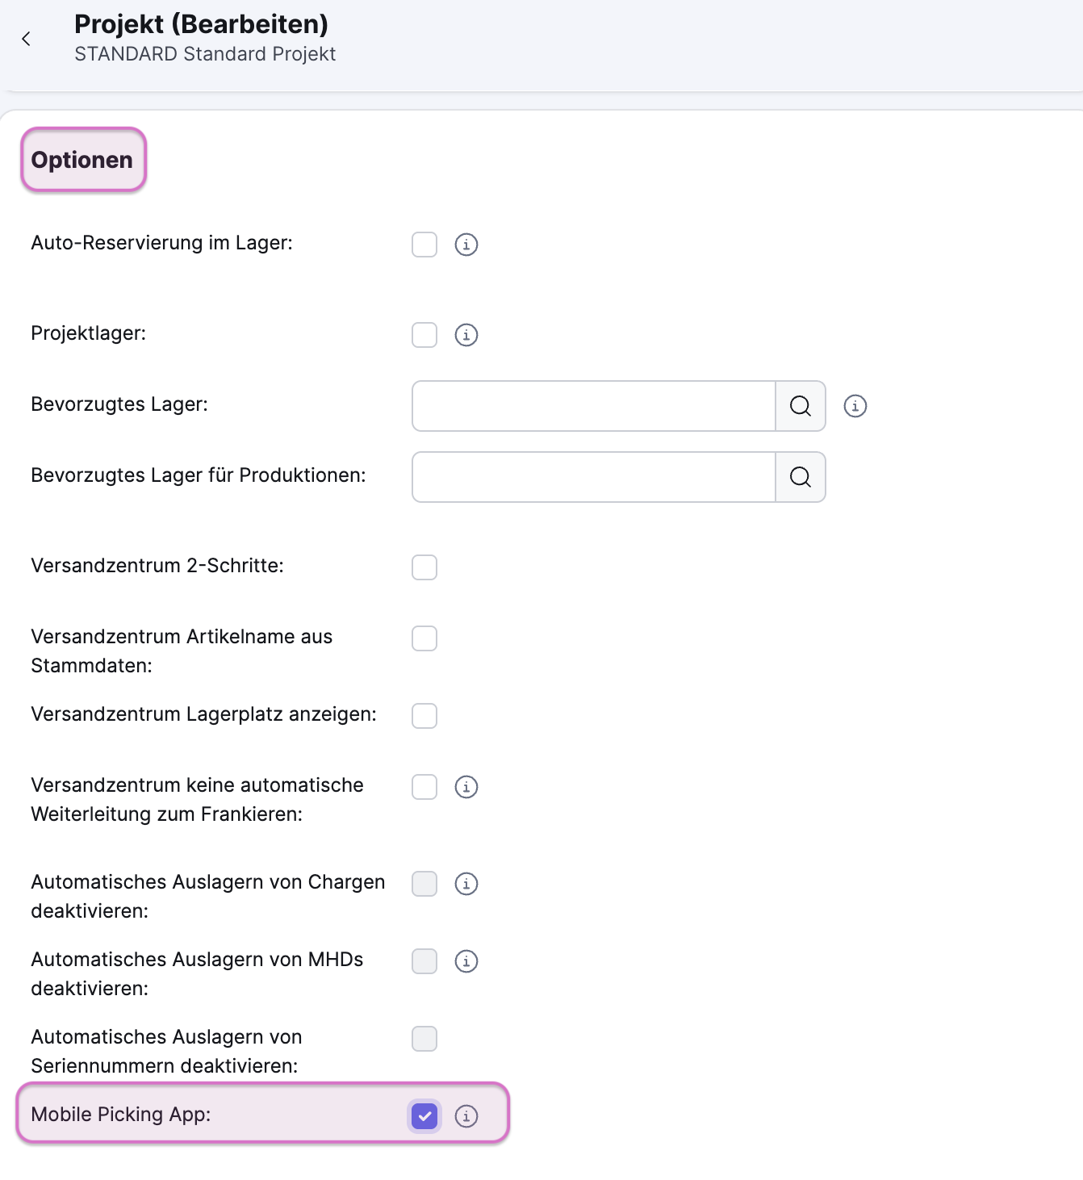Enable Versandzentrum 2-Schritte
This screenshot has height=1180, width=1083.
coord(424,567)
